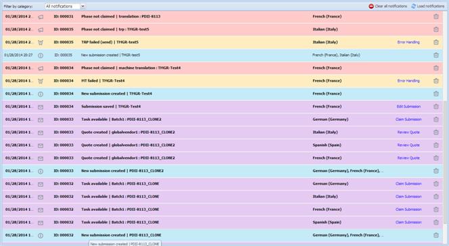The height and width of the screenshot is (246, 449).
Task: Delete ID 000032 German 'Task available' notification
Action: [436, 184]
